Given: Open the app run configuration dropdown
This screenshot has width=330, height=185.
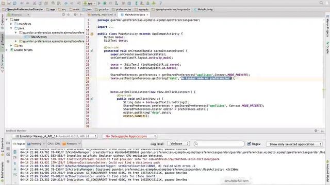Looking at the screenshot, I should click(x=89, y=3).
